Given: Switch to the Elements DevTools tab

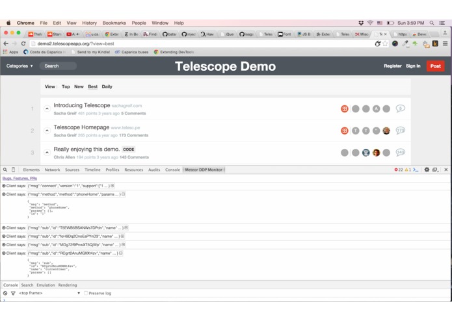Looking at the screenshot, I should point(31,170).
